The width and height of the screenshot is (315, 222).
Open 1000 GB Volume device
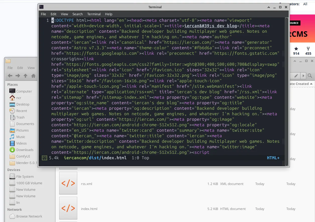(x=26, y=183)
